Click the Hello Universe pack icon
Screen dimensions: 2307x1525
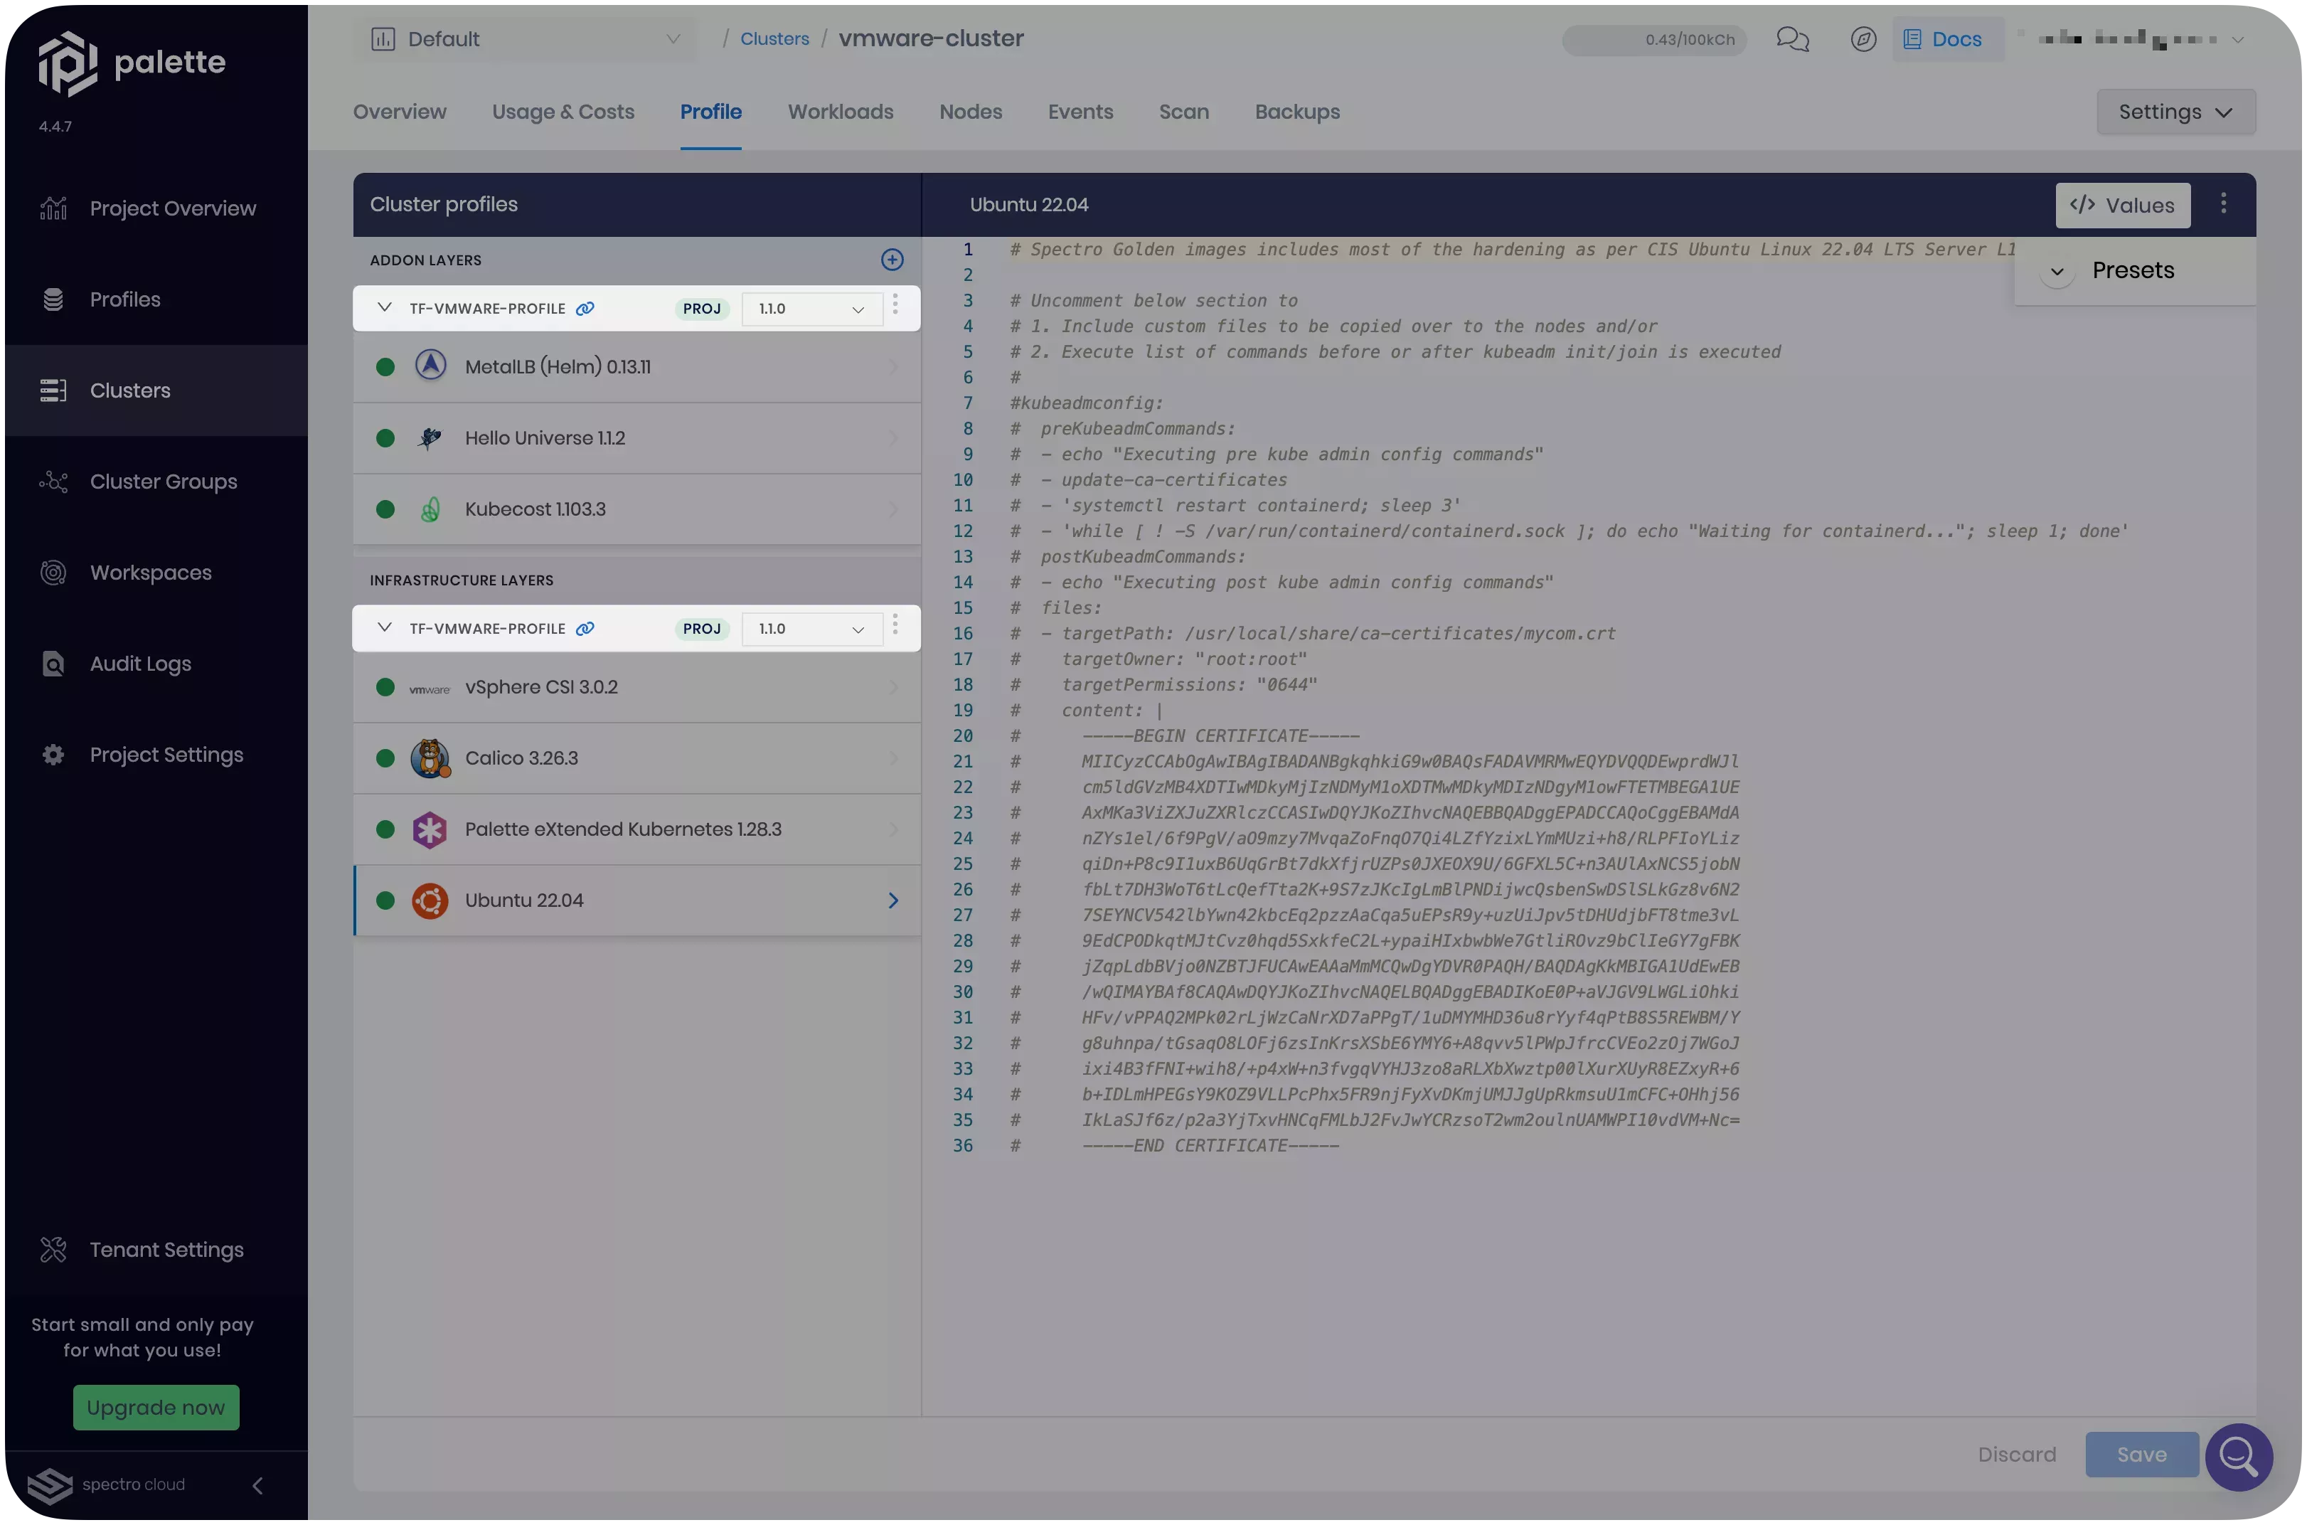pos(431,437)
